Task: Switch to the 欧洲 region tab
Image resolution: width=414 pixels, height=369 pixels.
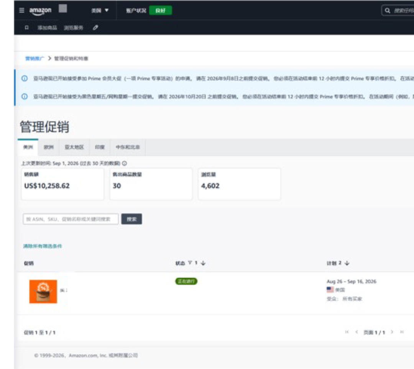Action: pyautogui.click(x=49, y=147)
